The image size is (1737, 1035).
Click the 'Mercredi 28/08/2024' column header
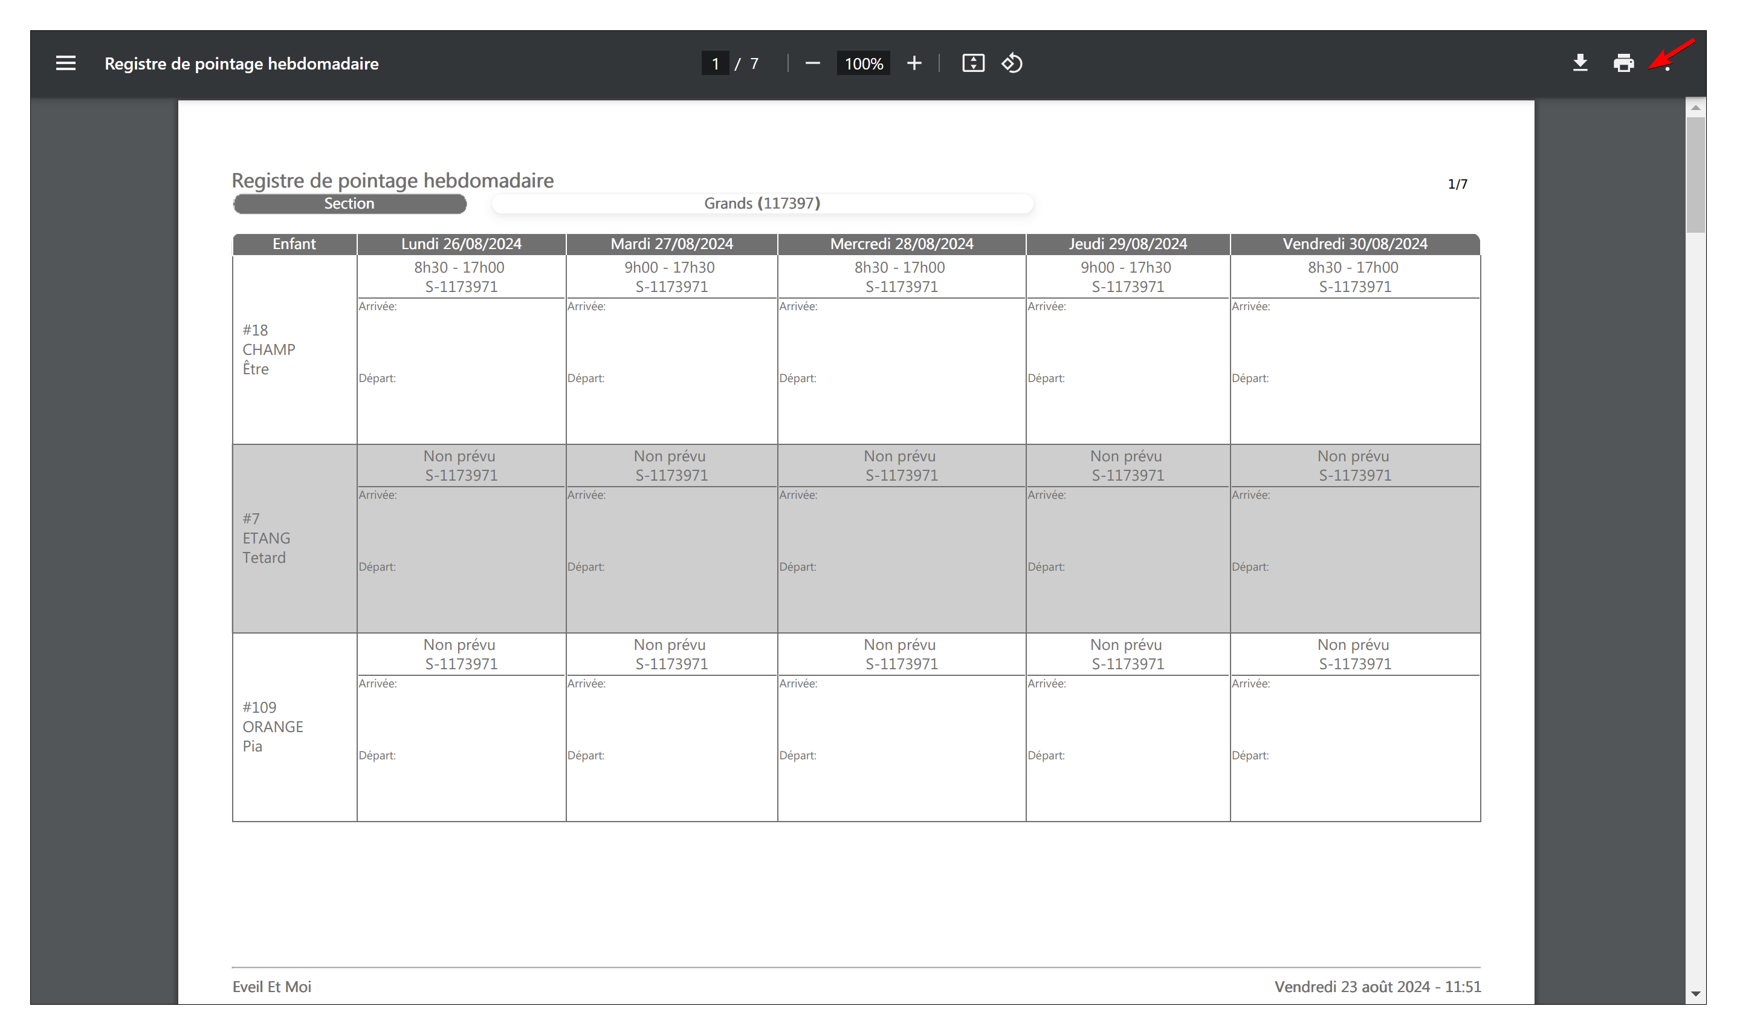coord(902,244)
